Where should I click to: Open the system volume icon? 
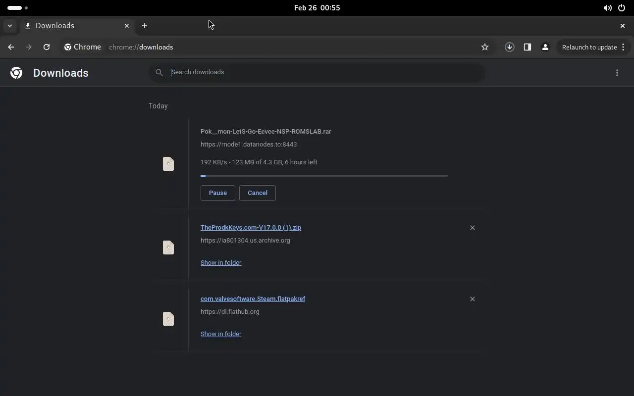coord(607,8)
